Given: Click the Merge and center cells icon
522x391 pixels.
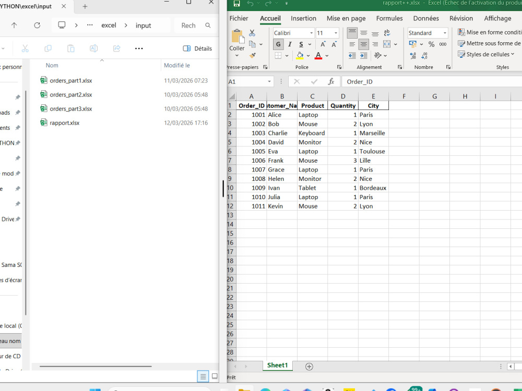Looking at the screenshot, I should (x=387, y=44).
